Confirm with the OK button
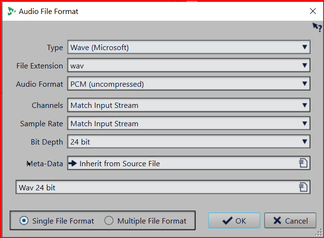Screen dimensions: 324x238 point(234,221)
